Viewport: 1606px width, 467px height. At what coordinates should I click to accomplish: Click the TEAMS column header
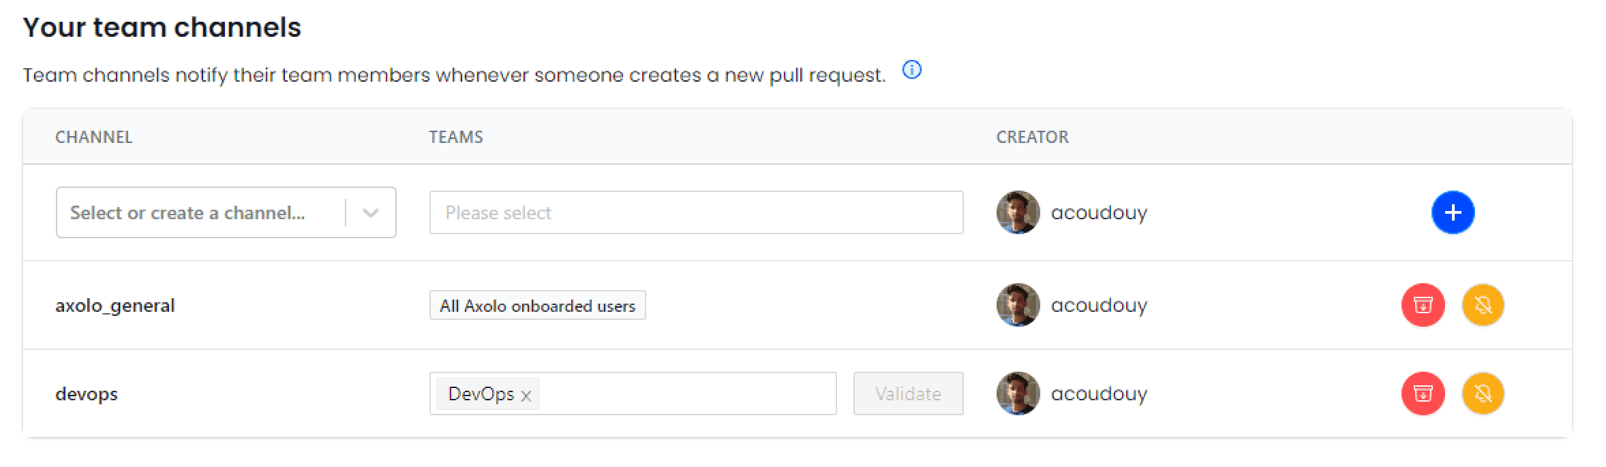pos(455,137)
